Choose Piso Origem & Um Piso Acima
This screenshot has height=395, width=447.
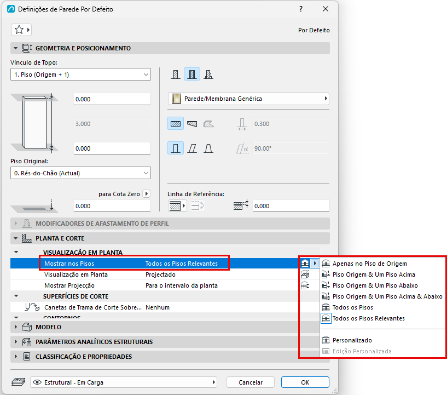(382, 274)
